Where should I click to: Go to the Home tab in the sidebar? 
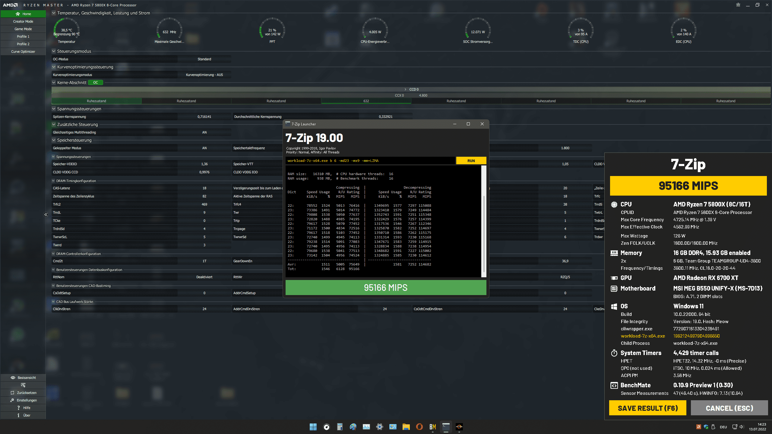[23, 14]
